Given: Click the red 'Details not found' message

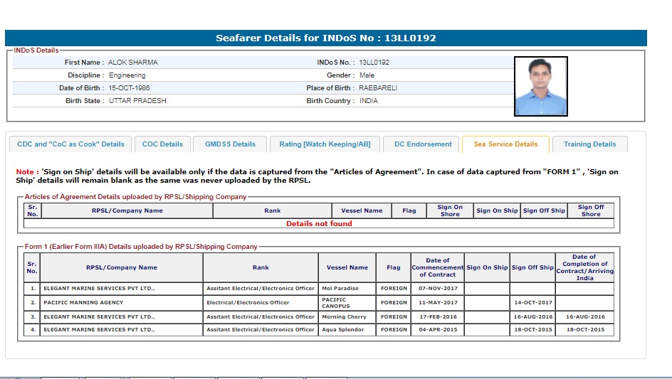Looking at the screenshot, I should (x=319, y=223).
